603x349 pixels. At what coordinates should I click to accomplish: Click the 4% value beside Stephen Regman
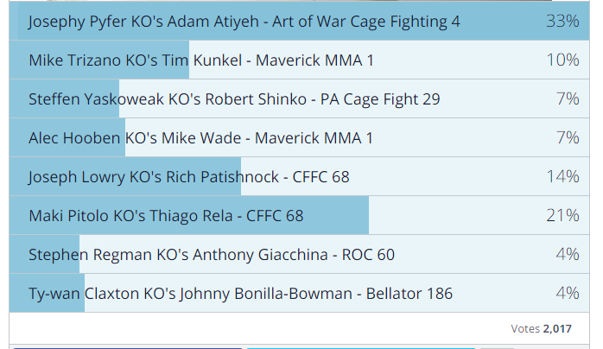tap(568, 254)
